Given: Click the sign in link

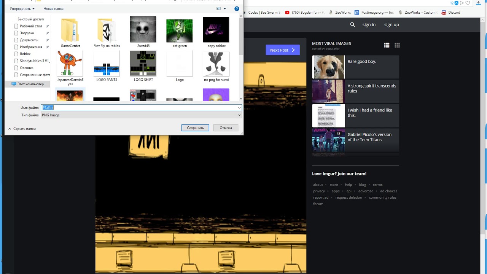Looking at the screenshot, I should tap(369, 25).
